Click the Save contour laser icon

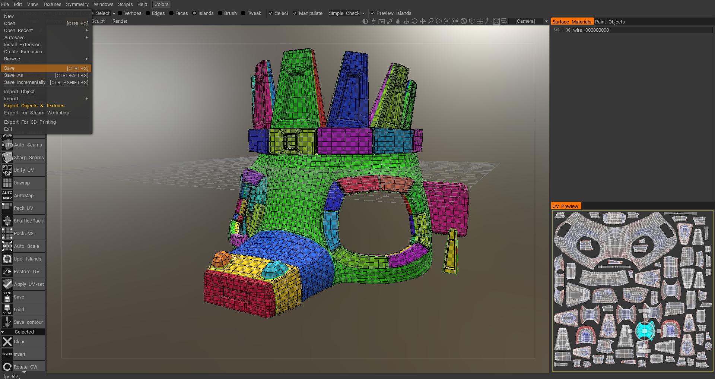click(7, 322)
